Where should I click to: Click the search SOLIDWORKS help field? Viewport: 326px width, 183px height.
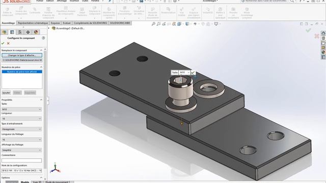coord(264,1)
